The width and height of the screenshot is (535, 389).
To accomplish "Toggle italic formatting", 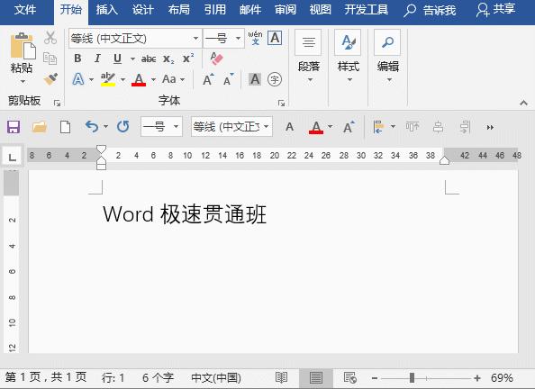I will pos(97,59).
